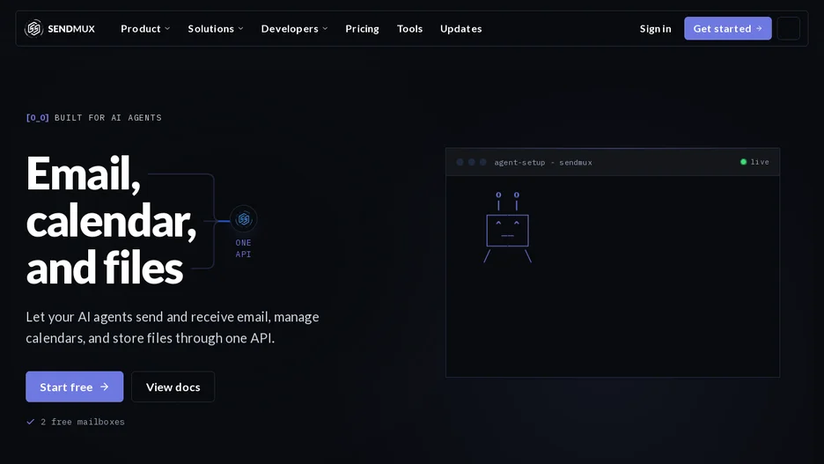Image resolution: width=824 pixels, height=464 pixels.
Task: Open the SENDMUX home link text
Action: (x=71, y=29)
